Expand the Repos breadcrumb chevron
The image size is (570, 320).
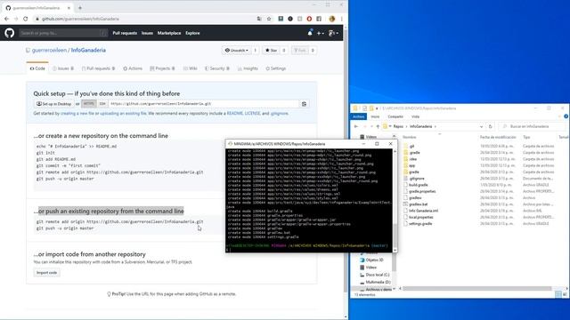407,126
